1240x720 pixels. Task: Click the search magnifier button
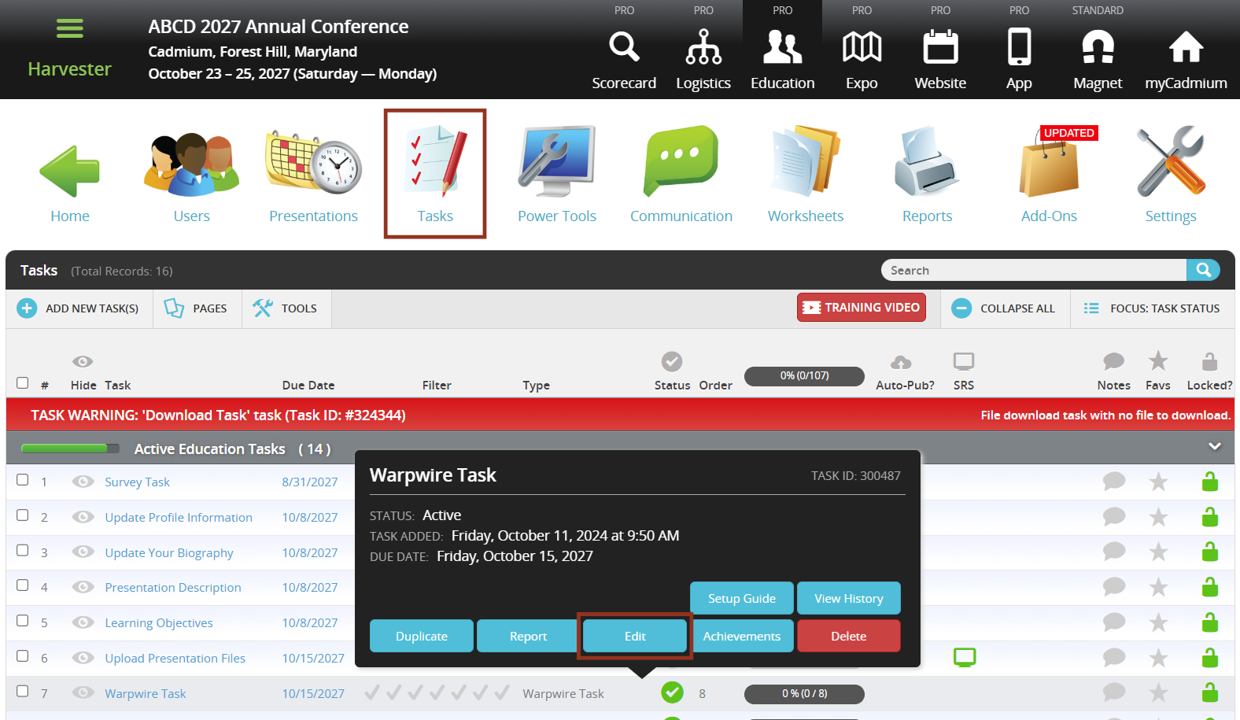[1203, 270]
